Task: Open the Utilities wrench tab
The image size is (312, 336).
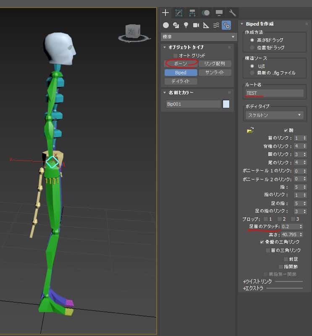Action: 232,13
